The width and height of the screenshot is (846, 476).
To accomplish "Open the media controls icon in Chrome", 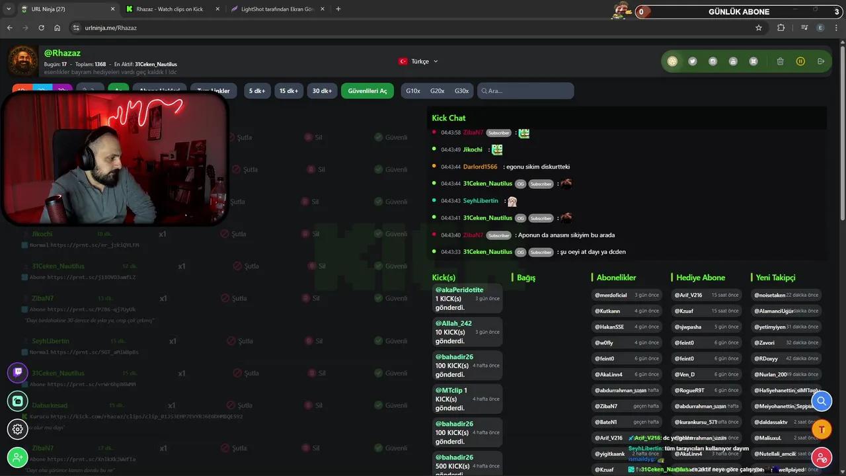I will (804, 28).
